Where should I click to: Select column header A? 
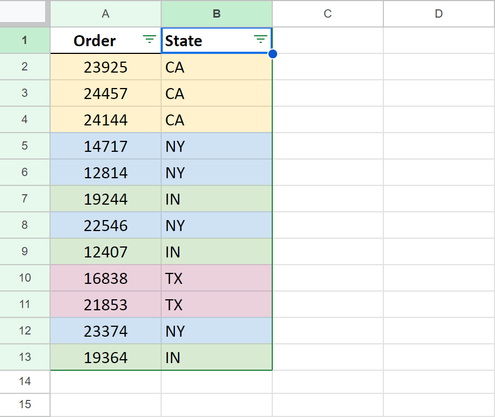[105, 14]
